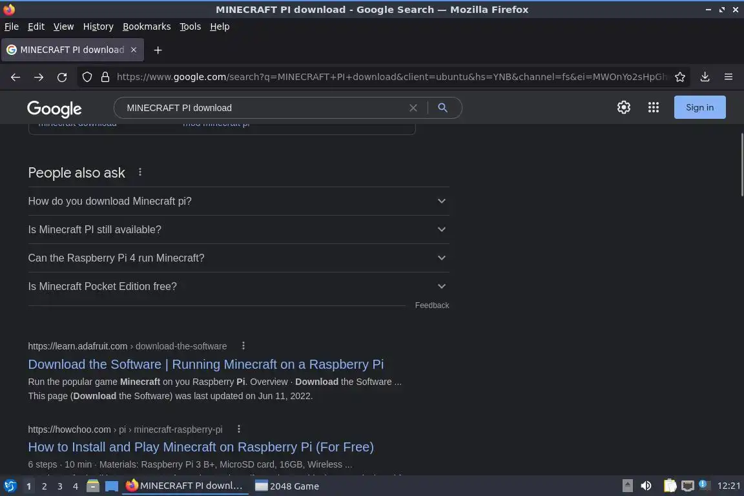744x496 pixels.
Task: Open the Google apps grid
Action: (654, 107)
